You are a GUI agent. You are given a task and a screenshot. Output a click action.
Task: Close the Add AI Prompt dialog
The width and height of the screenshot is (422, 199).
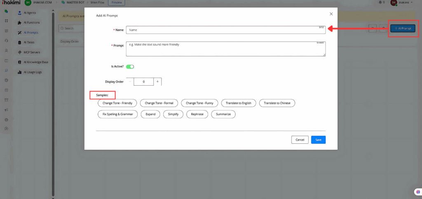coord(331,14)
